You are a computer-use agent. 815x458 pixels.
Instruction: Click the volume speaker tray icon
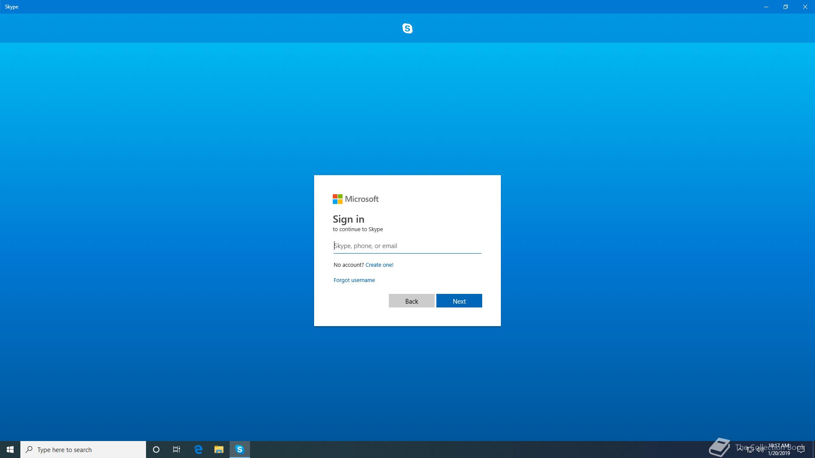(760, 450)
